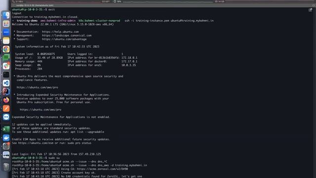Image resolution: width=316 pixels, height=178 pixels.
Task: Launch Visual Studio Code from the dock
Action: click(x=6, y=83)
